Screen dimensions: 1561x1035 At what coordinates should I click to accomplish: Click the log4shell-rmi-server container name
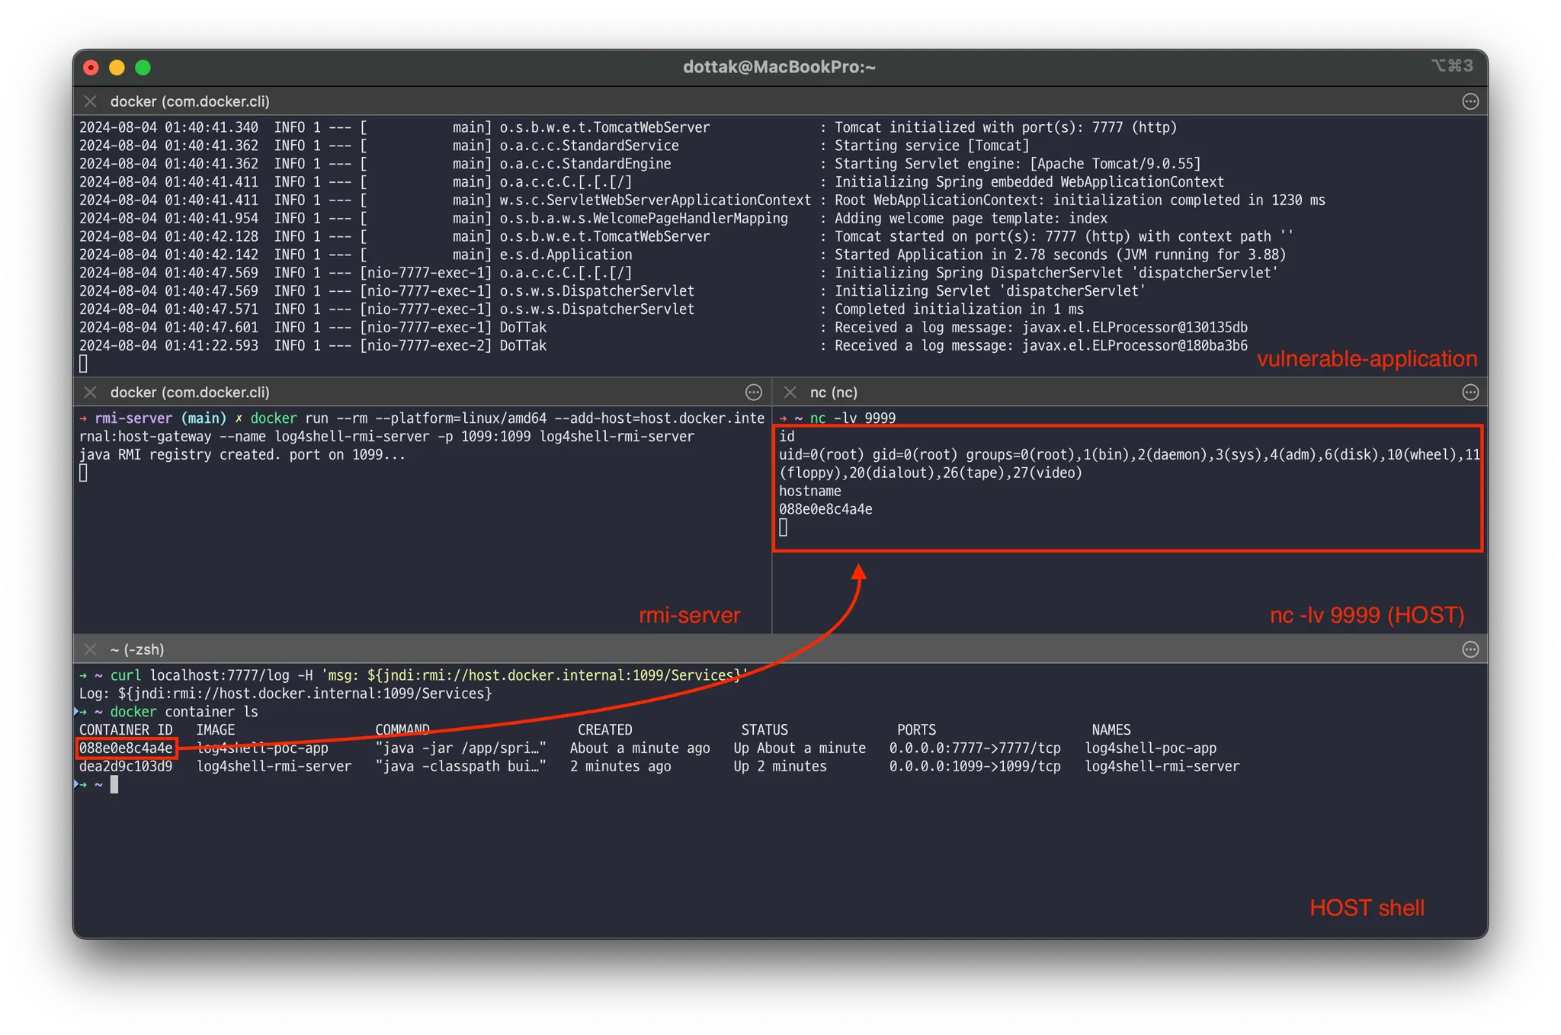pos(1162,767)
